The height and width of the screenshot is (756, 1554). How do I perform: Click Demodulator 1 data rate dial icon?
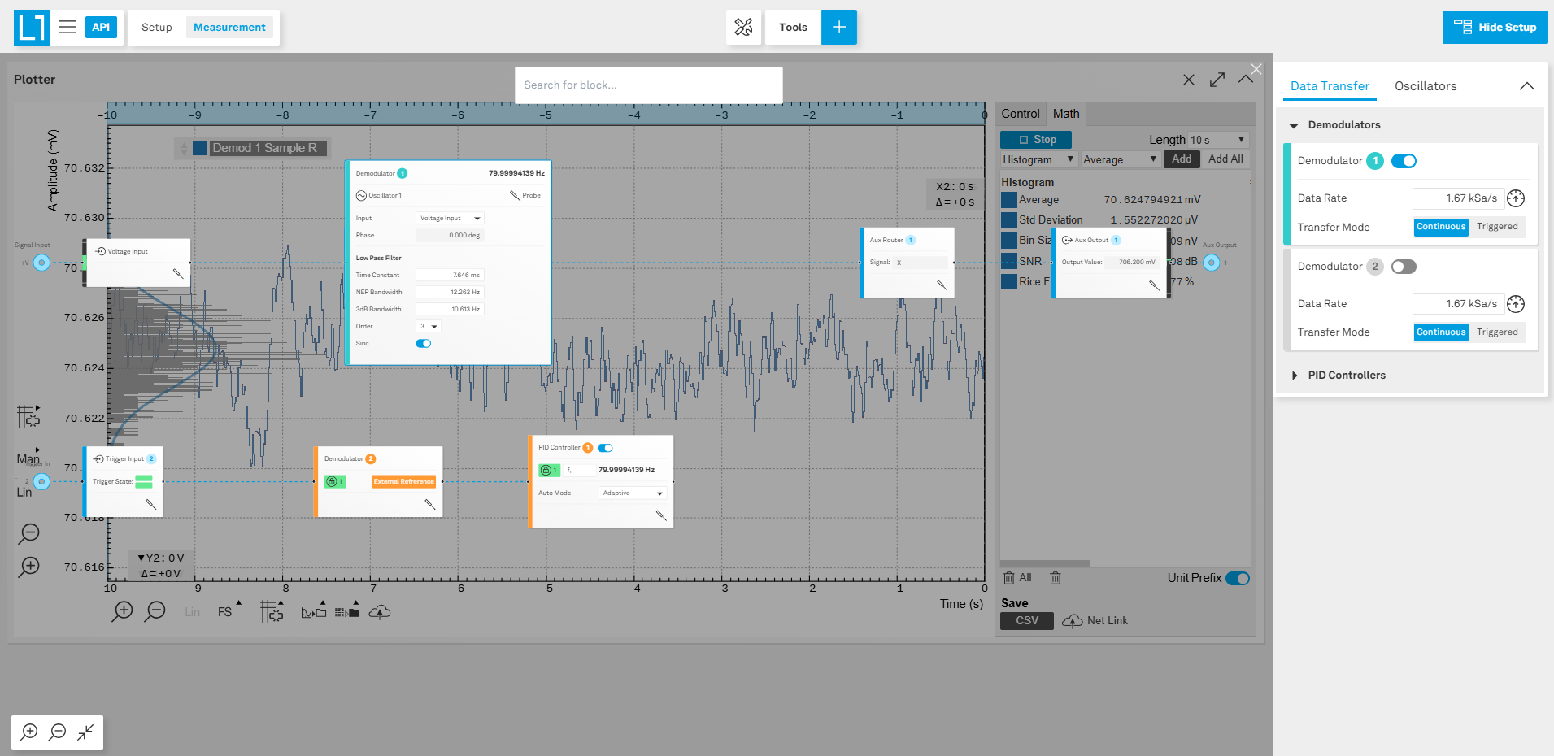pyautogui.click(x=1515, y=198)
